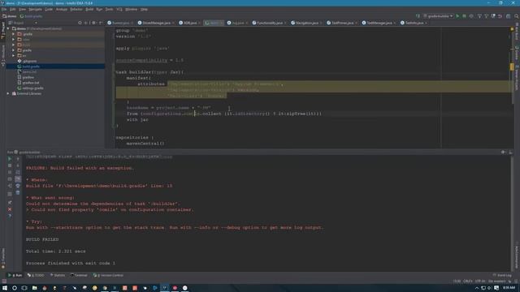The height and width of the screenshot is (292, 520).
Task: Click the editor inspection status indicator
Action: (x=512, y=29)
